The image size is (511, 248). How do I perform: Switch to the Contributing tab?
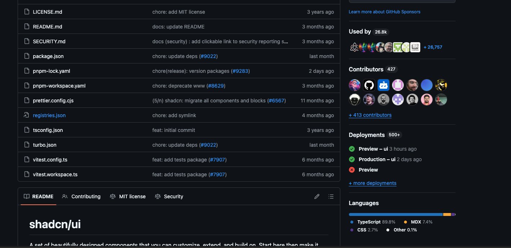coord(81,196)
